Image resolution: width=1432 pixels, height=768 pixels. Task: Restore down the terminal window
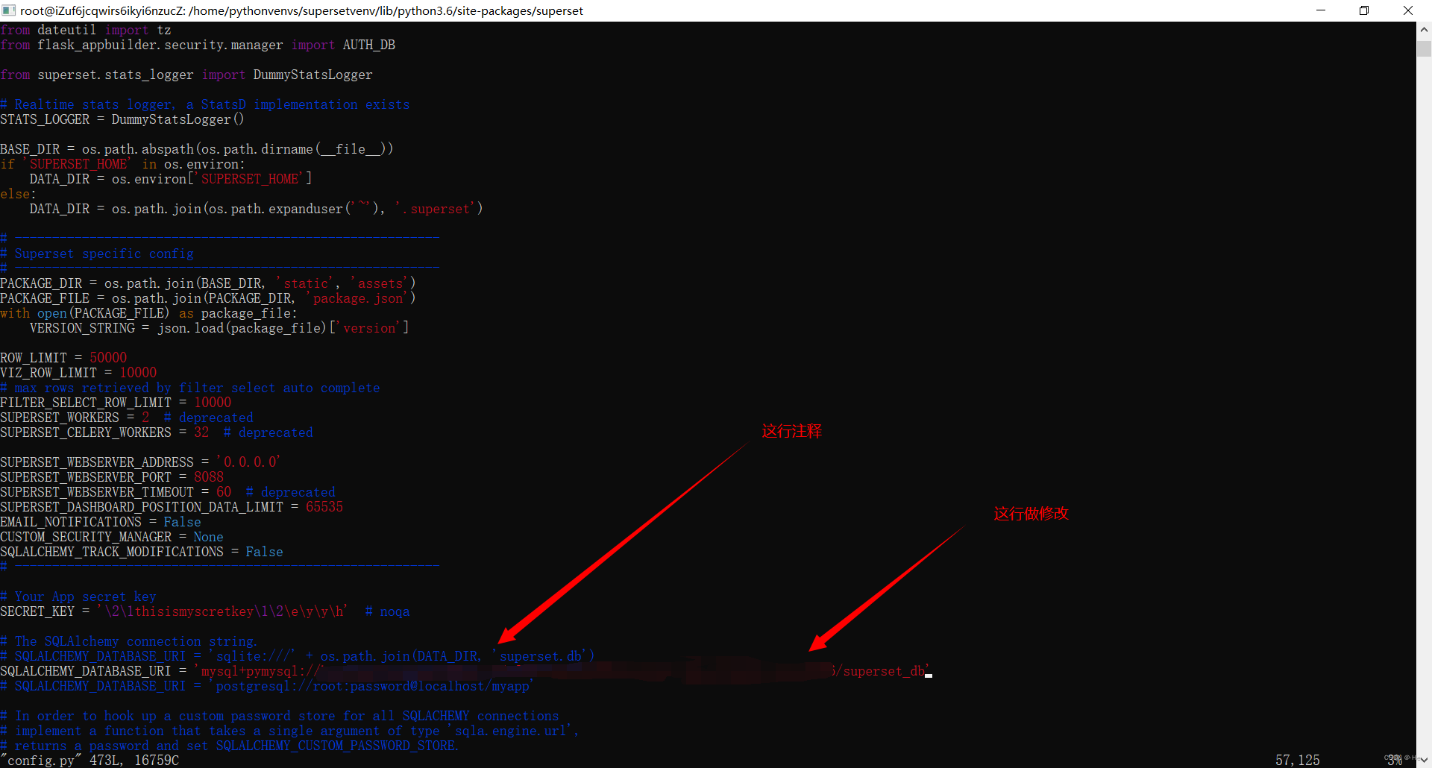pos(1364,10)
